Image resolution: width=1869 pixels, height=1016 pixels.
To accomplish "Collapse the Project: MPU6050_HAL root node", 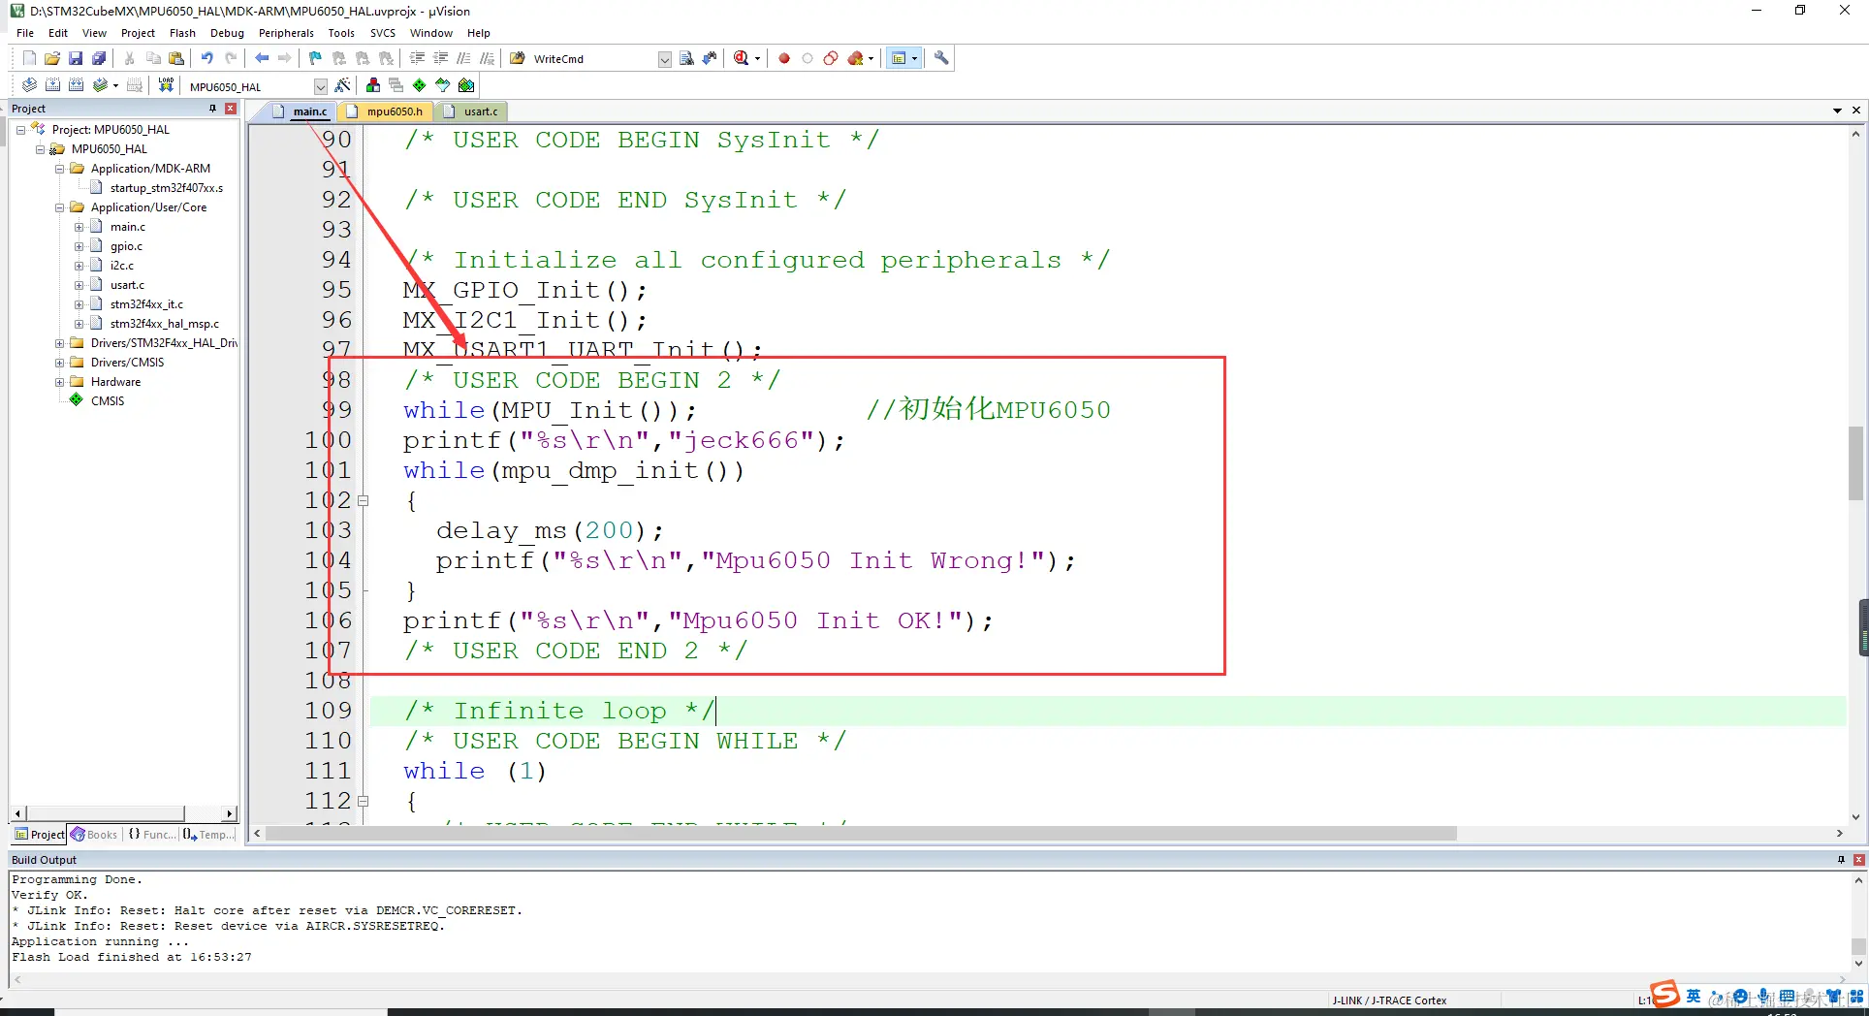I will click(20, 129).
